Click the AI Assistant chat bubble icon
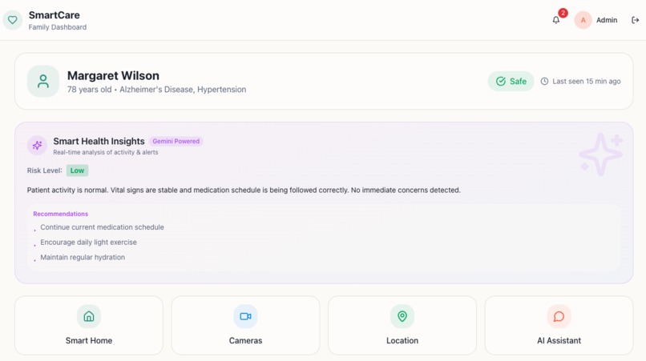The image size is (646, 361). coord(559,316)
